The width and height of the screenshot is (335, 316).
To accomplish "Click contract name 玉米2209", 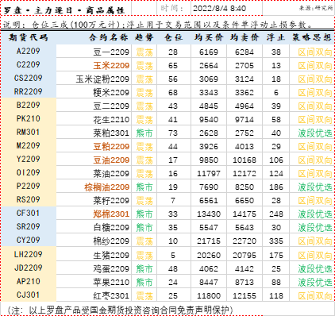I will pos(111,66).
